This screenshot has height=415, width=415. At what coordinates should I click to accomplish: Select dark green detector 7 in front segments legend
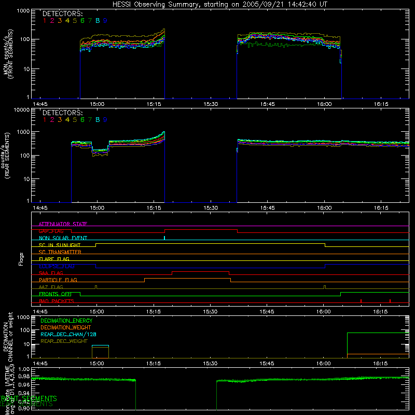tap(90, 21)
